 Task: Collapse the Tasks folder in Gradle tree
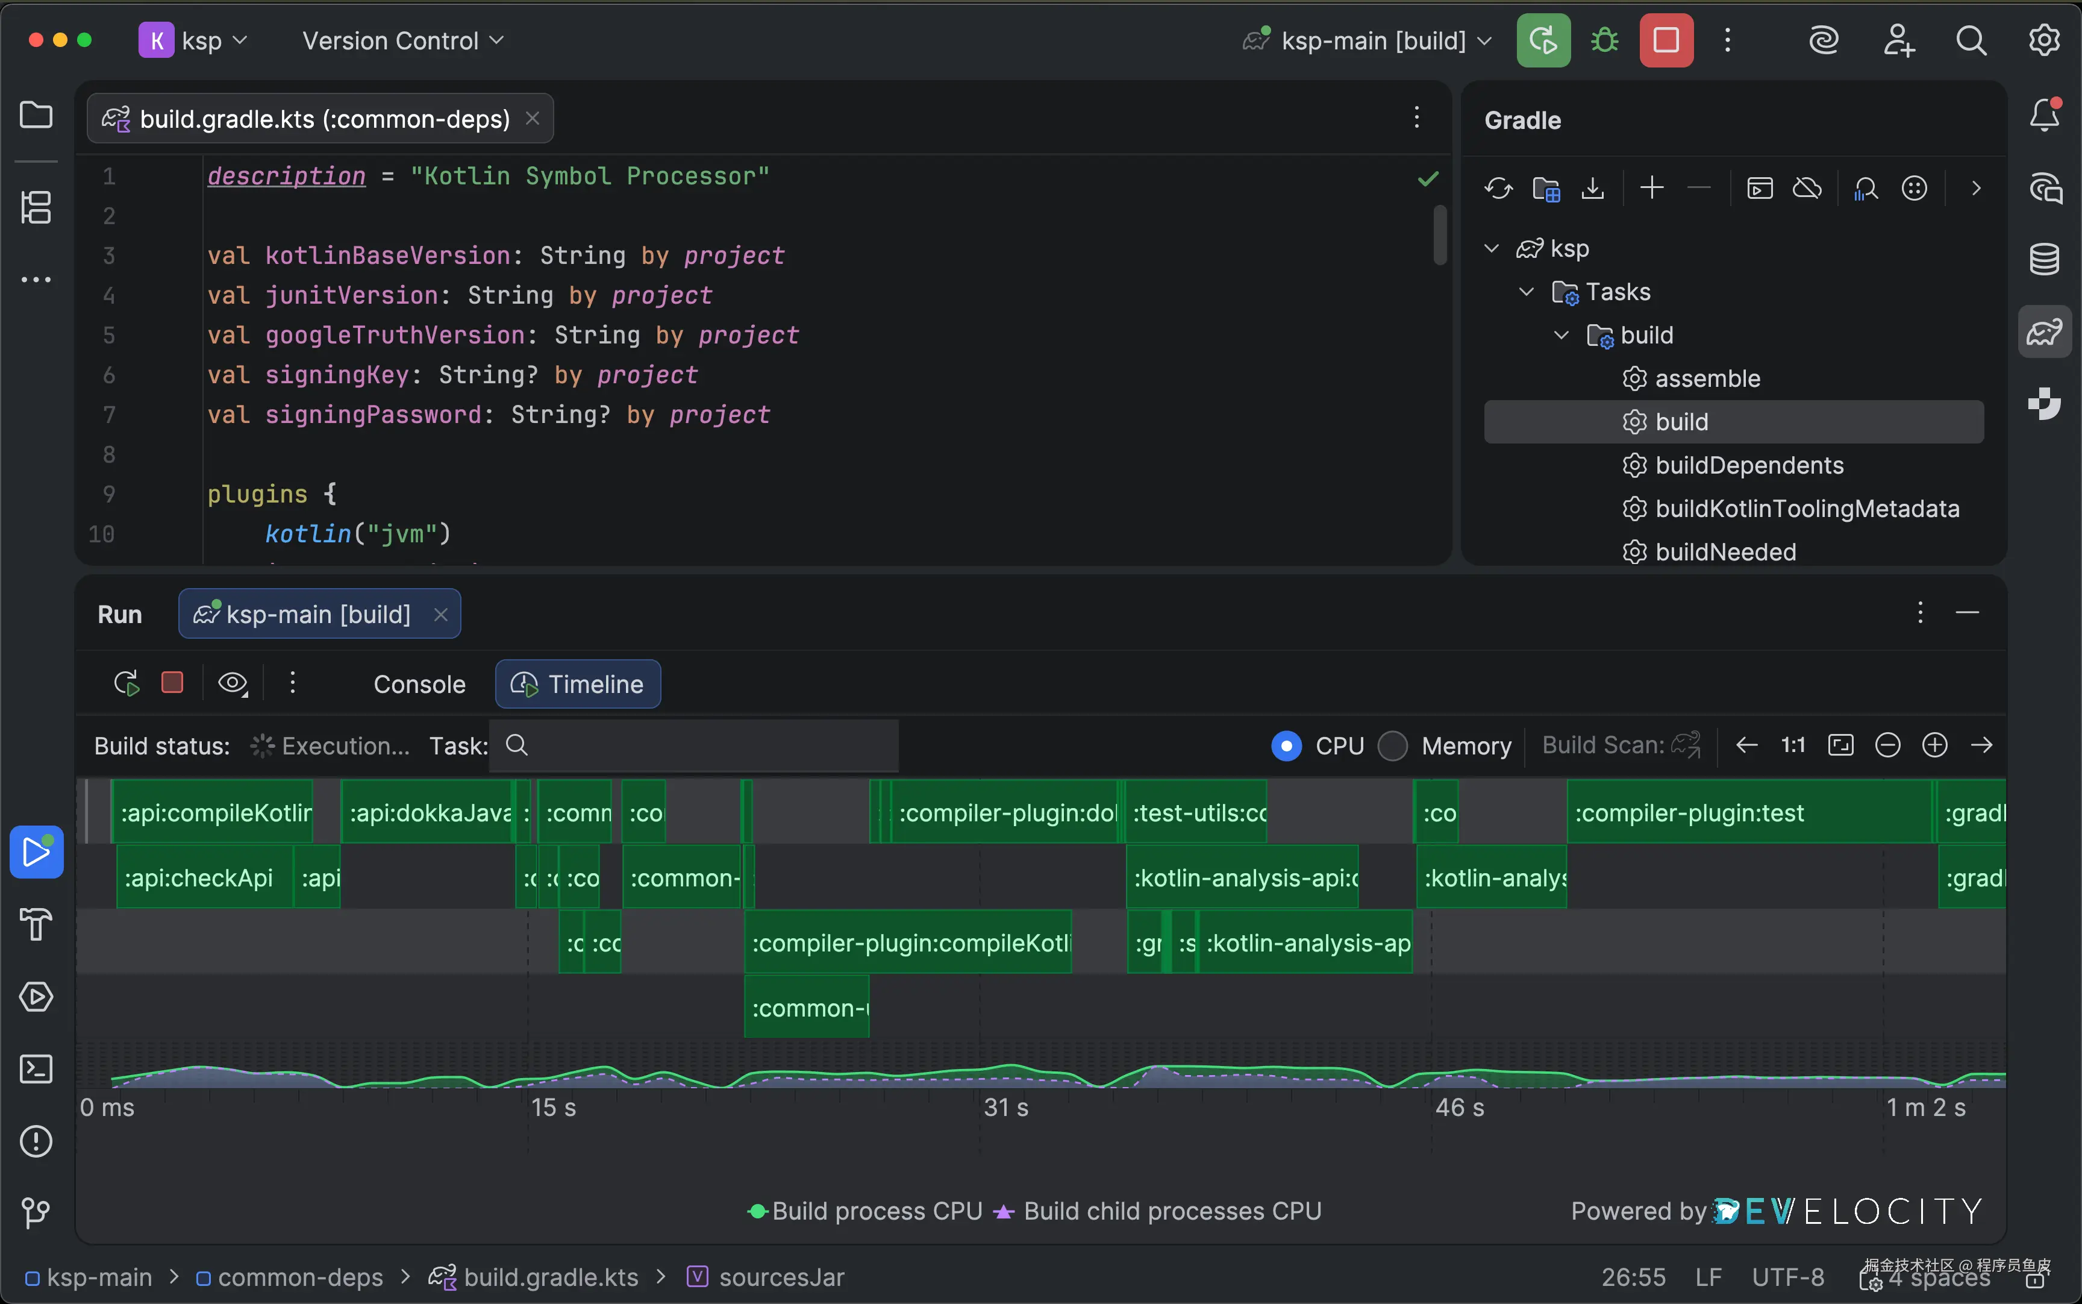point(1526,292)
